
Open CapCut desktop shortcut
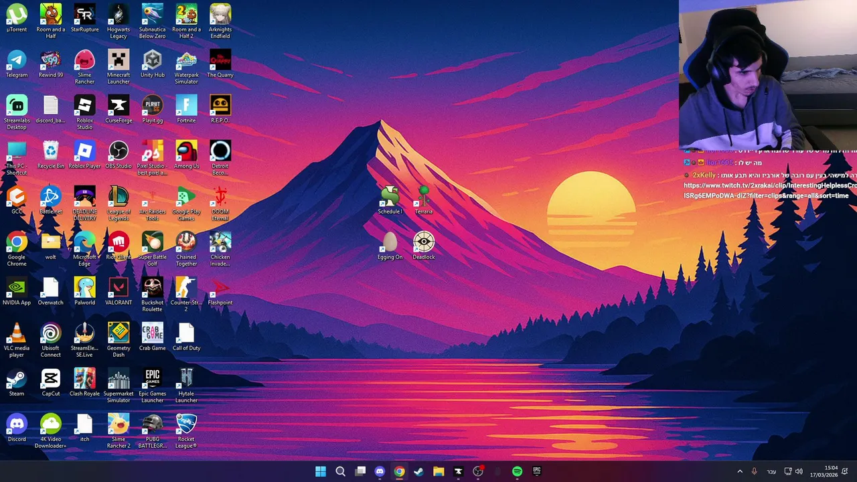[x=51, y=383]
